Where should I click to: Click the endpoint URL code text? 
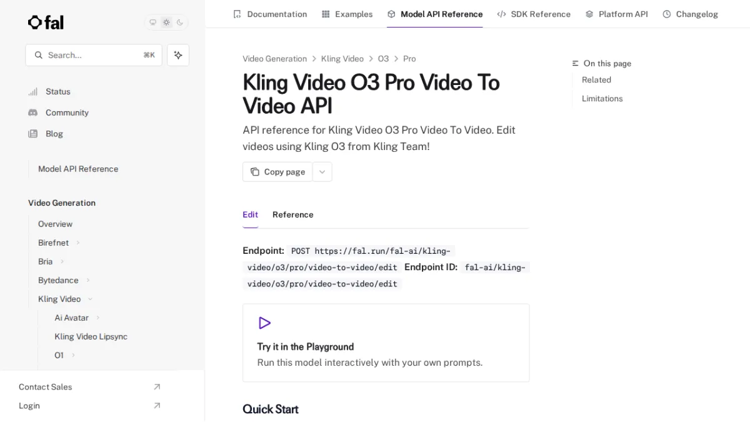pyautogui.click(x=348, y=259)
